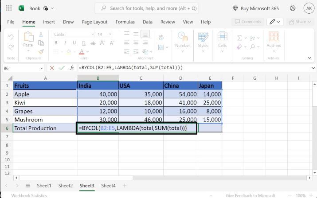Toggle Align Right
Viewport: 317px width, 198px height.
[x=145, y=43]
